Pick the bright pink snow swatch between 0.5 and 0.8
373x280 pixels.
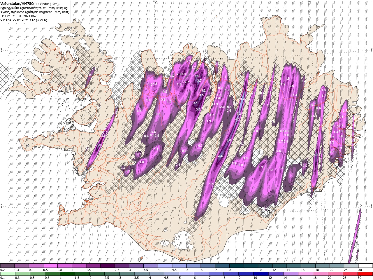pyautogui.click(x=50, y=266)
